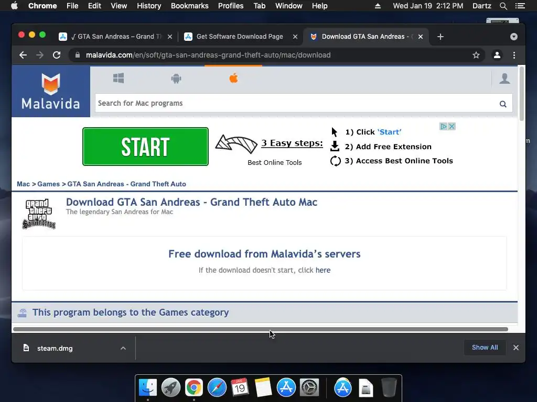Close the Get Software Download Page tab
Viewport: 537px width, 402px height.
tap(295, 37)
